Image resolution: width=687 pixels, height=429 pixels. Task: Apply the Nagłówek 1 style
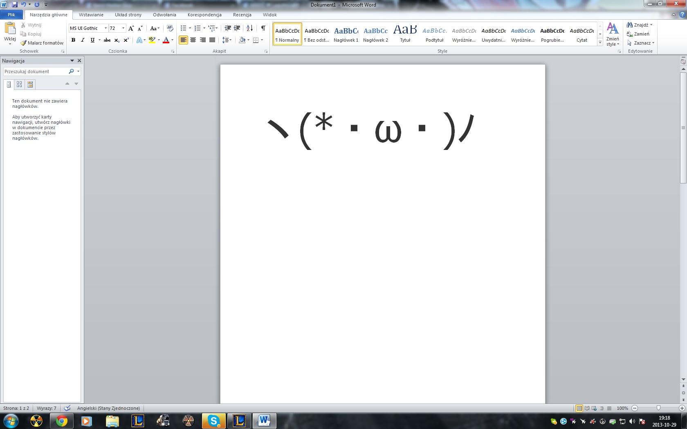pos(346,34)
